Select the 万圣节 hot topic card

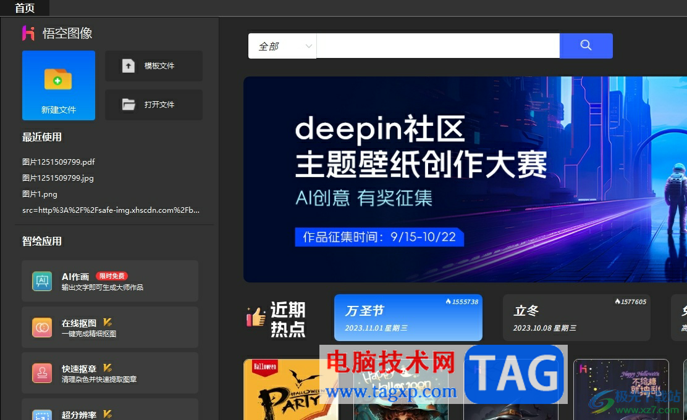pyautogui.click(x=408, y=318)
